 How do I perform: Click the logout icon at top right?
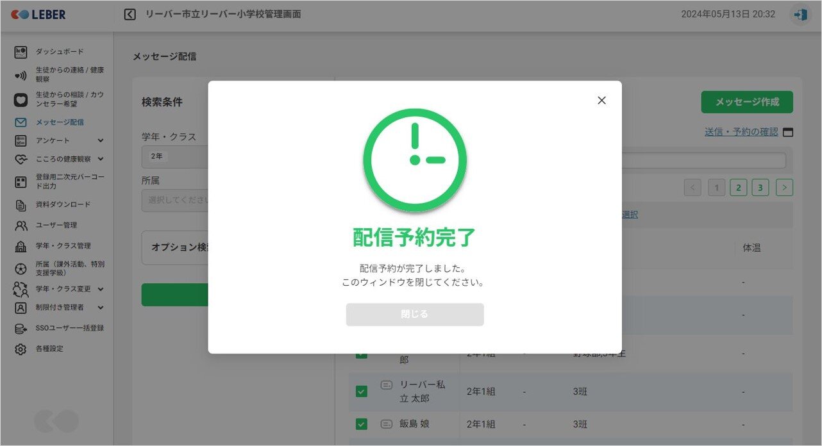pyautogui.click(x=800, y=14)
